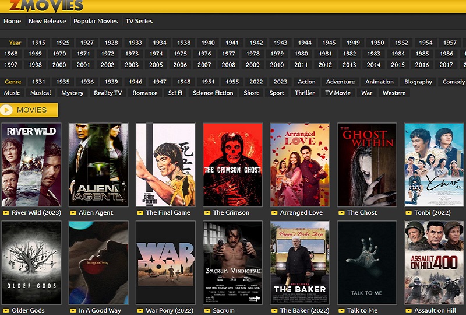
Task: Filter by Romance genre
Action: 144,93
